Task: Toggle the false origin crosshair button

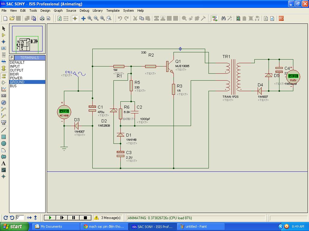Action: click(75, 18)
